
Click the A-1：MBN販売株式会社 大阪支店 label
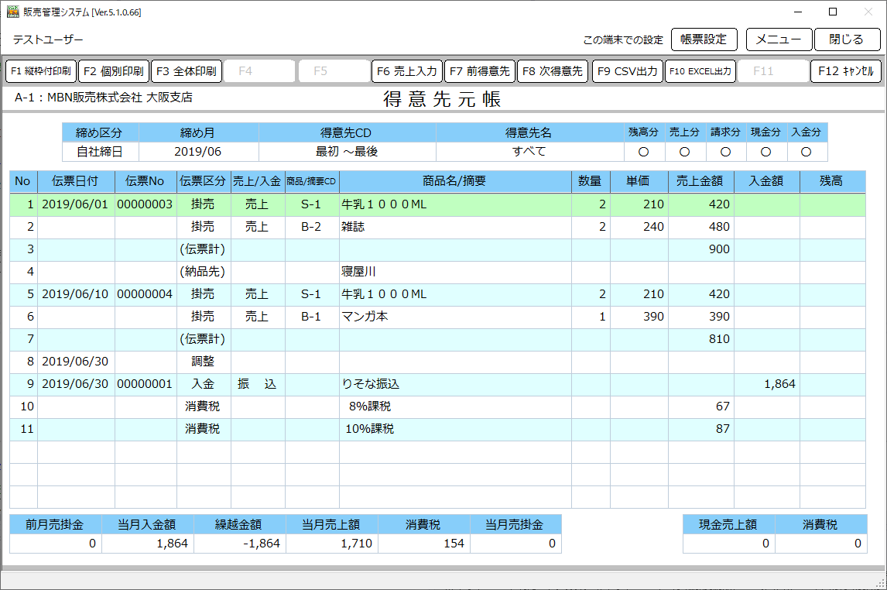click(x=104, y=98)
